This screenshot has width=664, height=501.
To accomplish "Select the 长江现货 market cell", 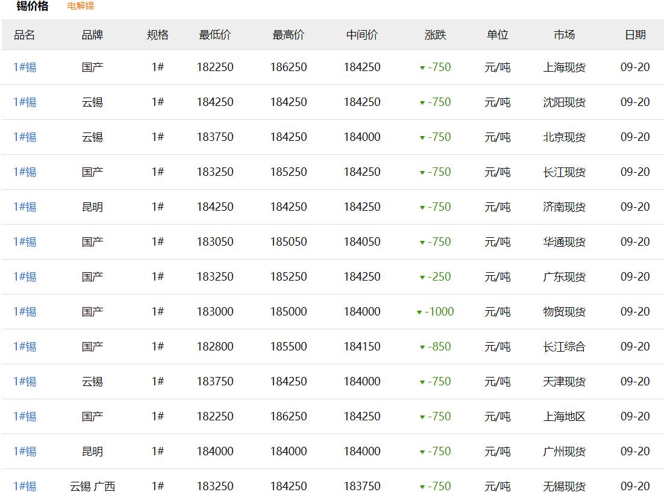I will pos(563,172).
